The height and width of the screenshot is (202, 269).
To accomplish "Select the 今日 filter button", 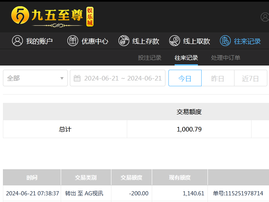I will click(x=185, y=78).
